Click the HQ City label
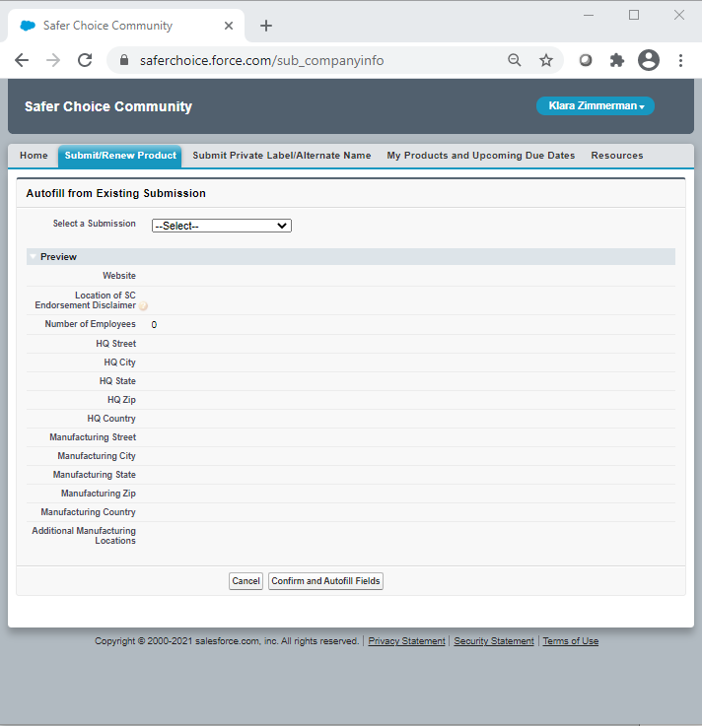This screenshot has width=702, height=726. pyautogui.click(x=119, y=363)
